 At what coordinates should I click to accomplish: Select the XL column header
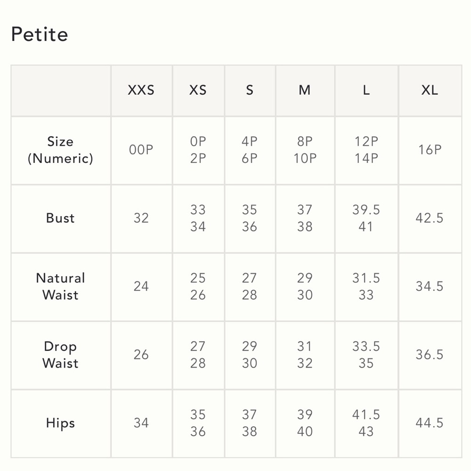coord(430,90)
